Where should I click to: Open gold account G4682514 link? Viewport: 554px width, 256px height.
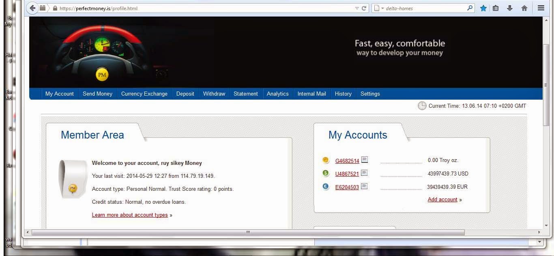point(347,161)
